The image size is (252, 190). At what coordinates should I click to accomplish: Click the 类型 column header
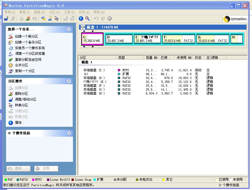click(130, 57)
